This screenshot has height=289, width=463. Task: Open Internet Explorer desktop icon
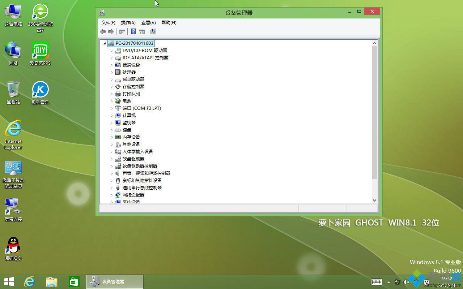click(x=13, y=134)
